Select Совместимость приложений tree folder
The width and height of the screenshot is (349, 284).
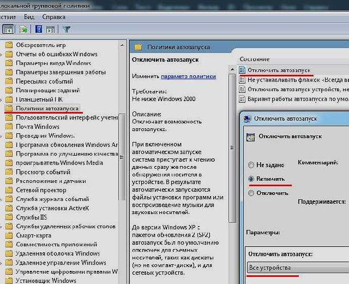point(57,244)
